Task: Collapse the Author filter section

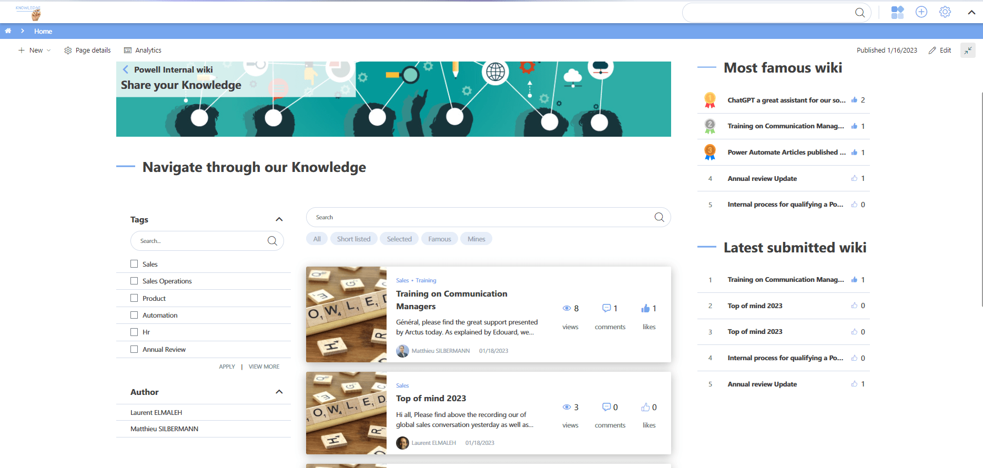Action: coord(279,392)
